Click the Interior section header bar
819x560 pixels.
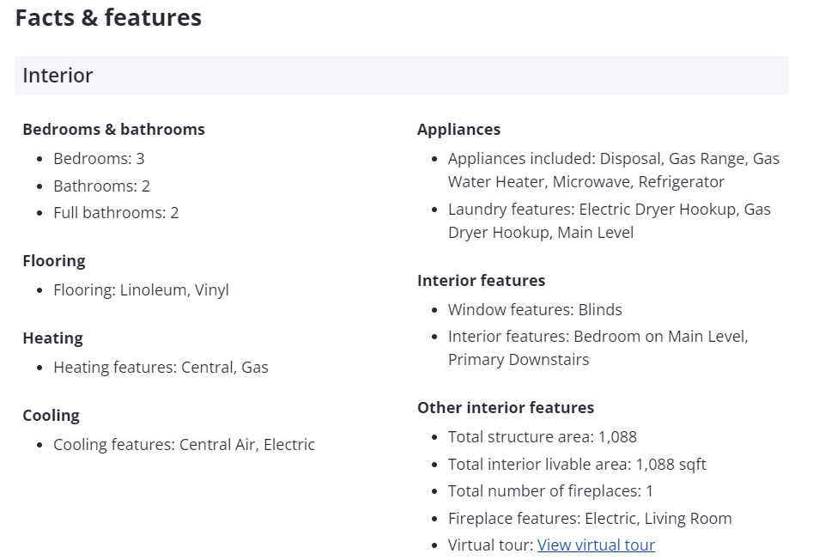pos(402,76)
